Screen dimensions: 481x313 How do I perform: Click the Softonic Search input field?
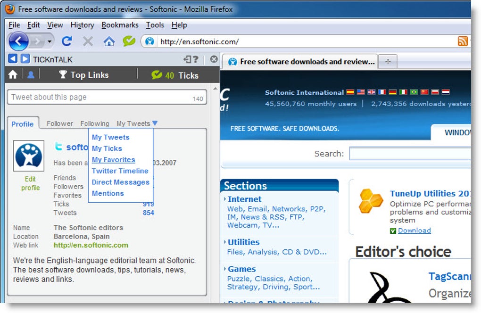(x=410, y=153)
